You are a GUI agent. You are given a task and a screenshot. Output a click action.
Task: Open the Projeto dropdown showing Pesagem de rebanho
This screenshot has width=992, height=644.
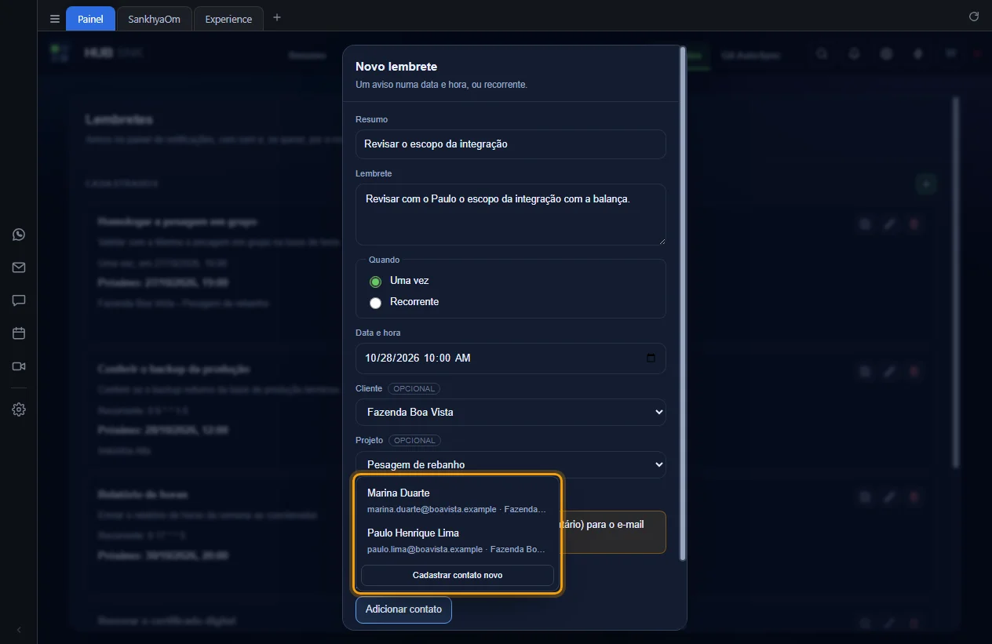click(x=511, y=464)
